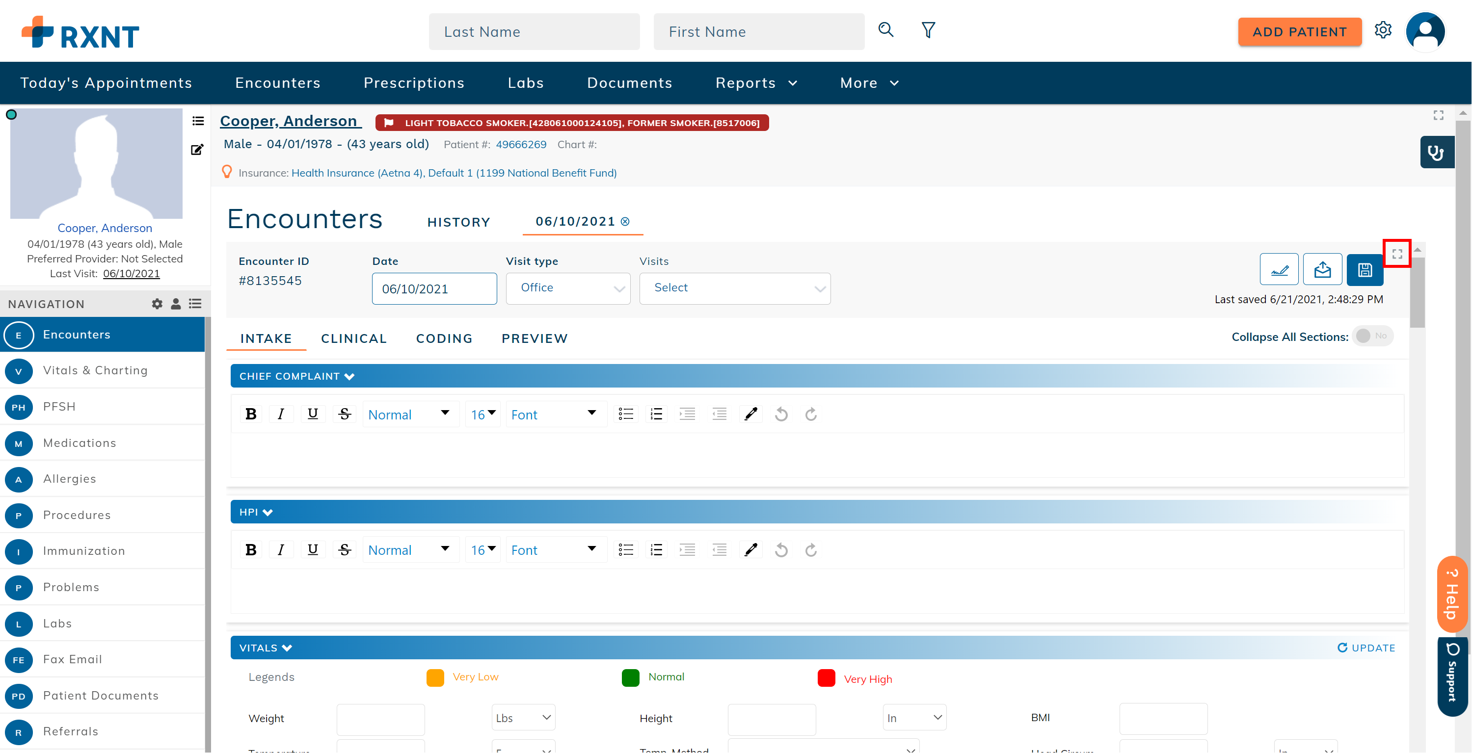The width and height of the screenshot is (1472, 753).
Task: Undo in HPI editor
Action: [x=781, y=550]
